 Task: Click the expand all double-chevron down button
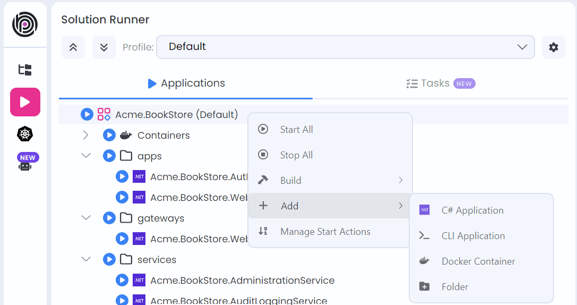pos(104,47)
